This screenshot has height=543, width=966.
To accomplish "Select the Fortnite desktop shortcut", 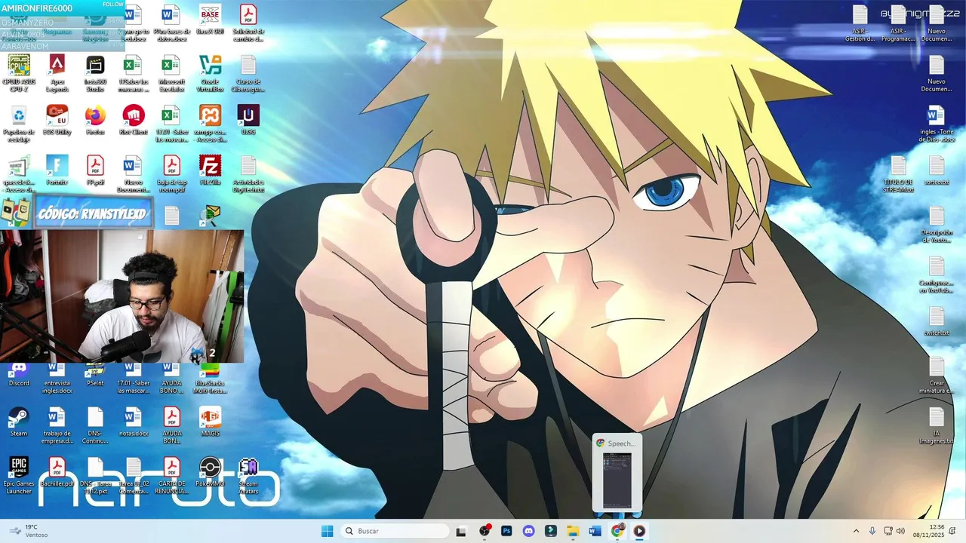I will tap(57, 170).
